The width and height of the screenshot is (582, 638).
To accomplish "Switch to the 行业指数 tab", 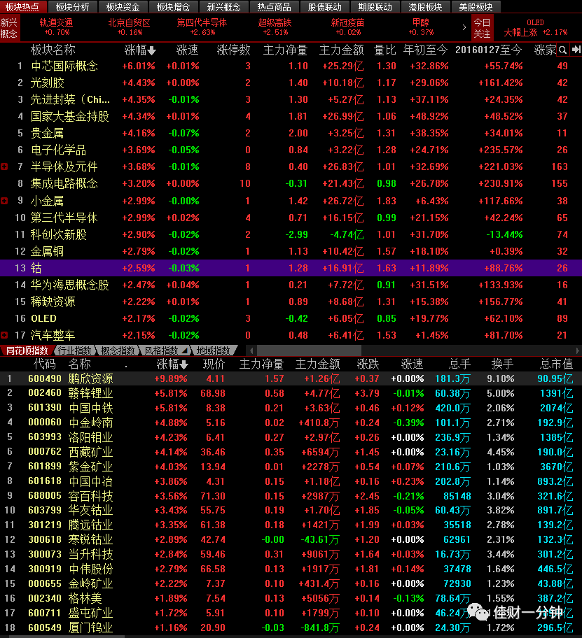I will [74, 350].
